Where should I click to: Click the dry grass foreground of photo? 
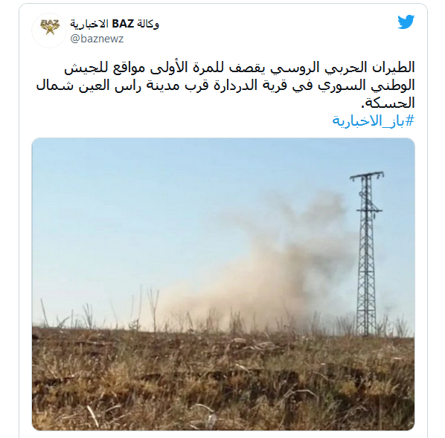(x=223, y=380)
